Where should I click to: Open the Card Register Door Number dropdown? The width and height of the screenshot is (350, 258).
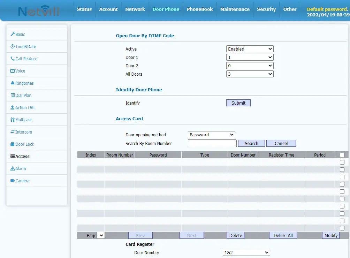(x=246, y=252)
